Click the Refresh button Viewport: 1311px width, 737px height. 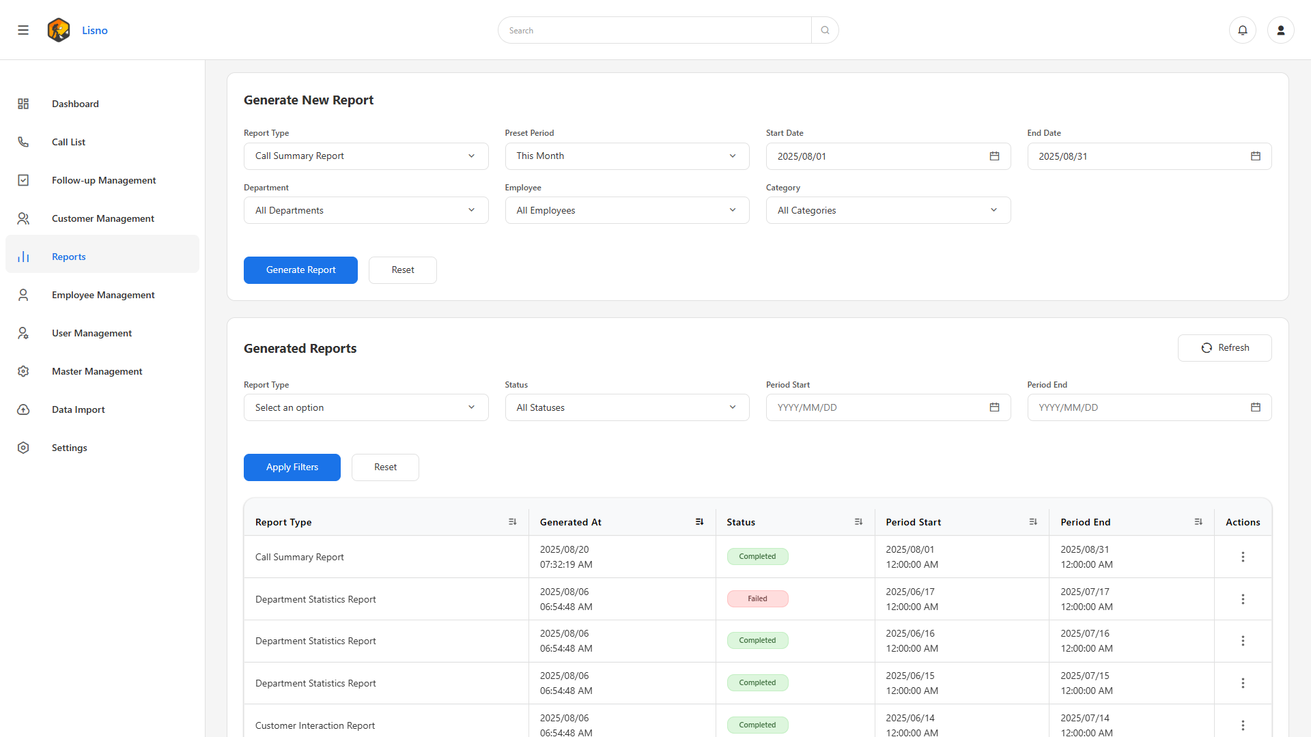(x=1224, y=348)
